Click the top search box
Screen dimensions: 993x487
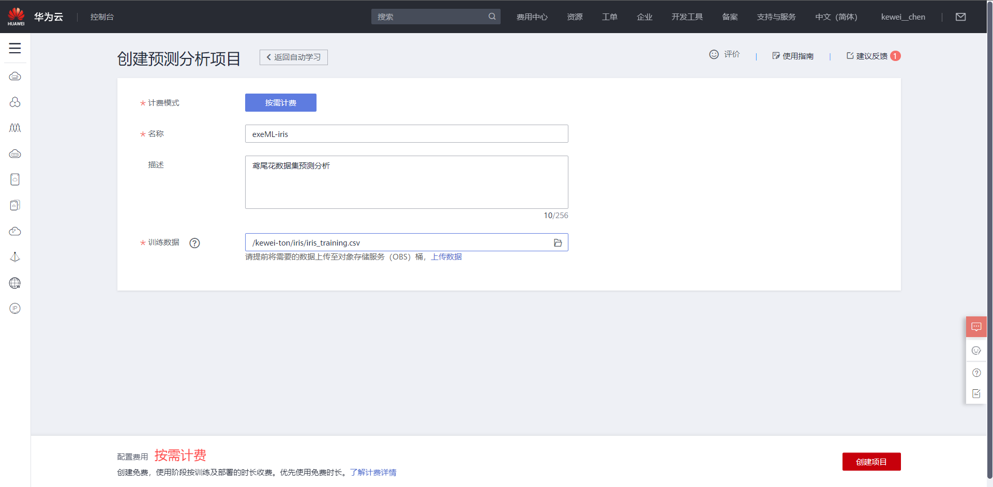click(436, 17)
